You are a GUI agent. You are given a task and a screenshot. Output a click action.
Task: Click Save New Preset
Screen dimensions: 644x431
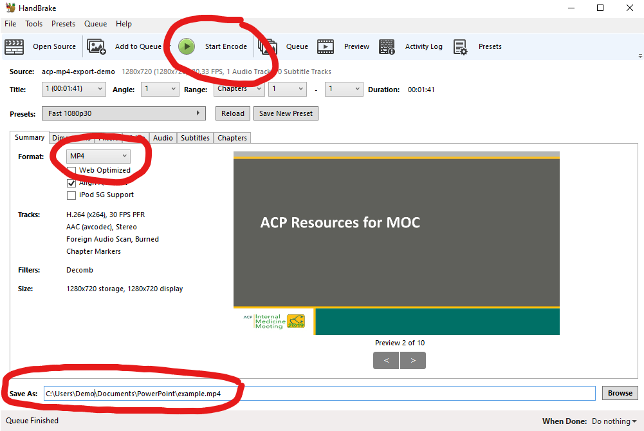click(286, 113)
